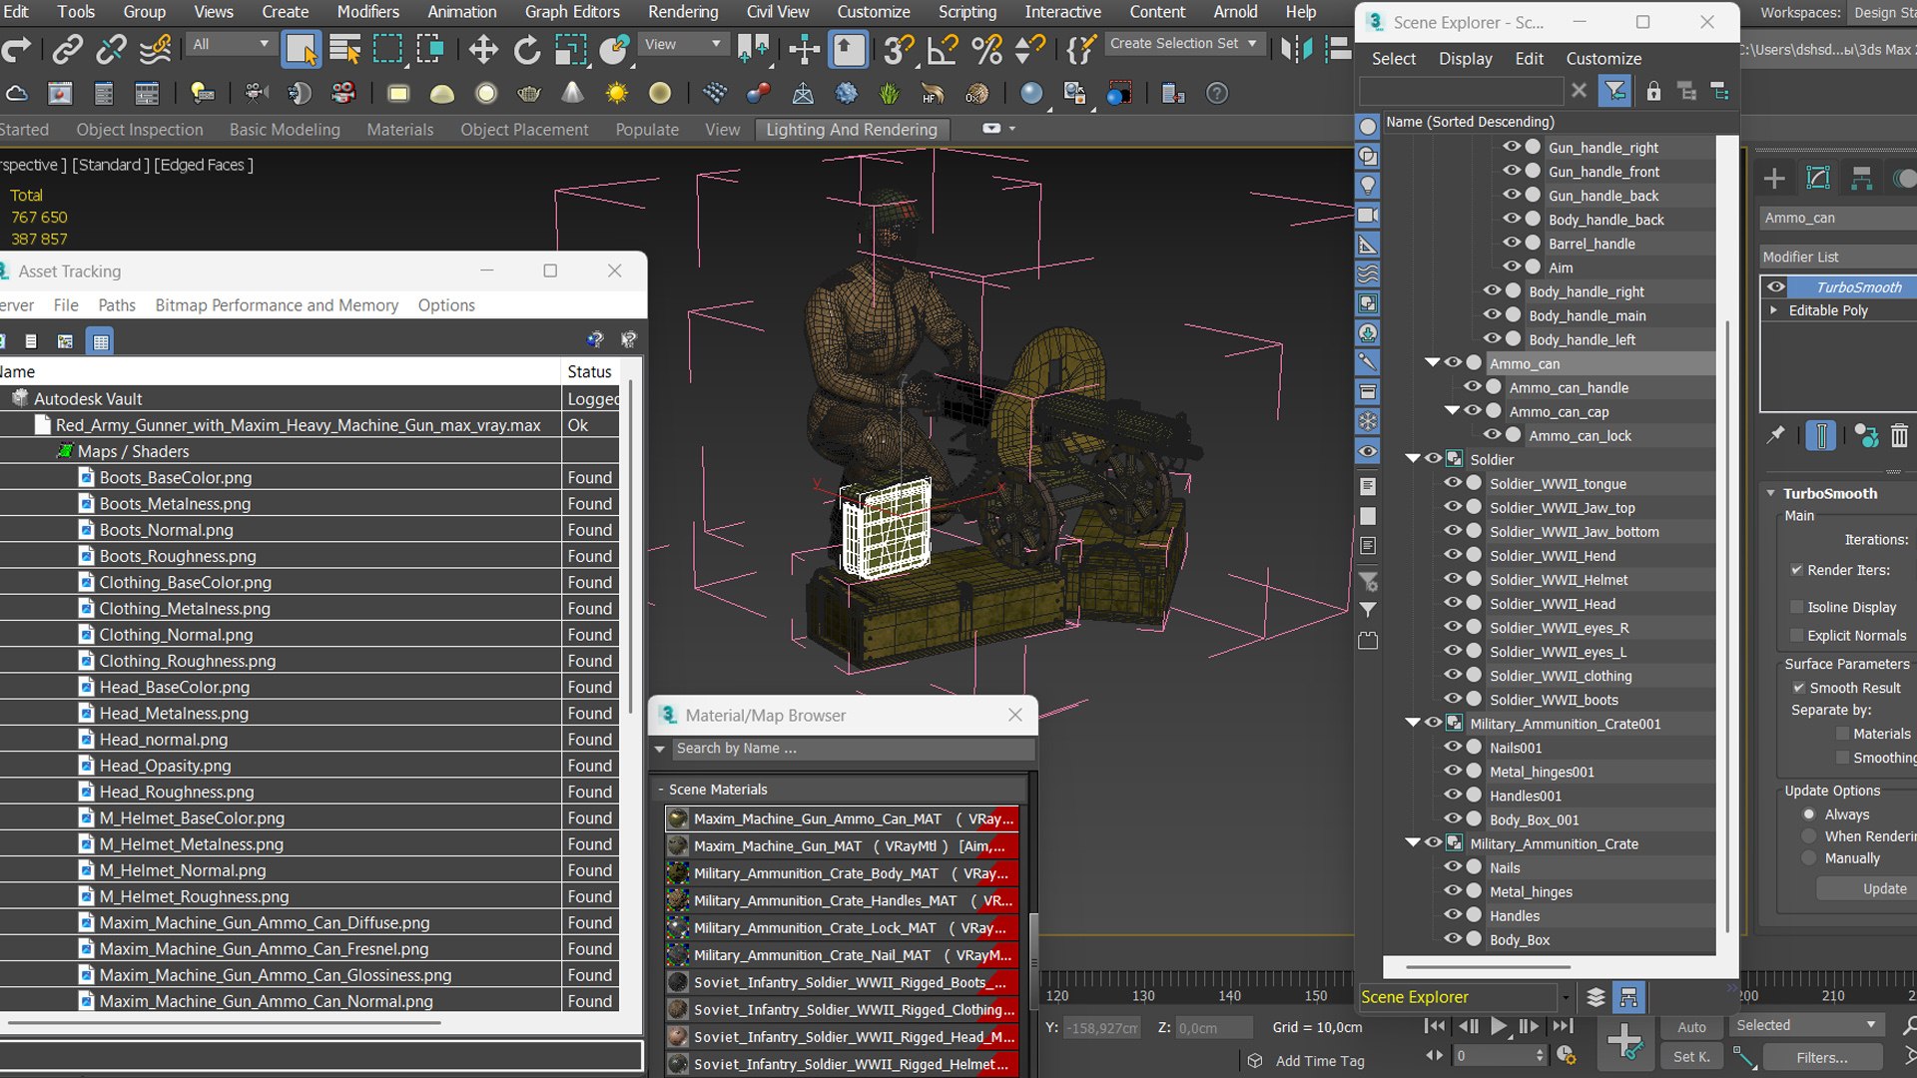Open the Lighting And Rendering tab
This screenshot has width=1917, height=1078.
(x=852, y=130)
